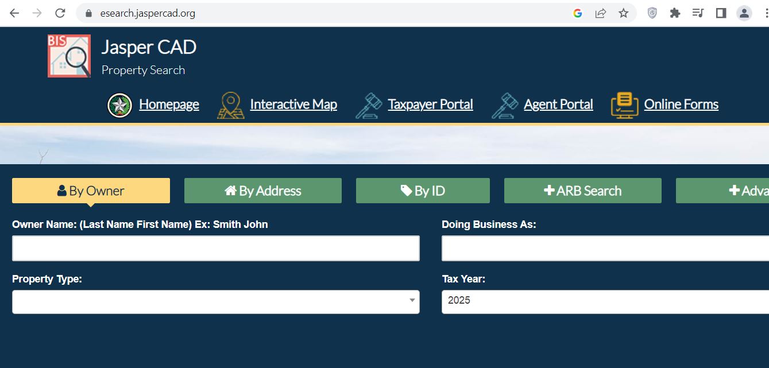The width and height of the screenshot is (769, 368).
Task: Click the Google icon in address bar
Action: tap(578, 13)
